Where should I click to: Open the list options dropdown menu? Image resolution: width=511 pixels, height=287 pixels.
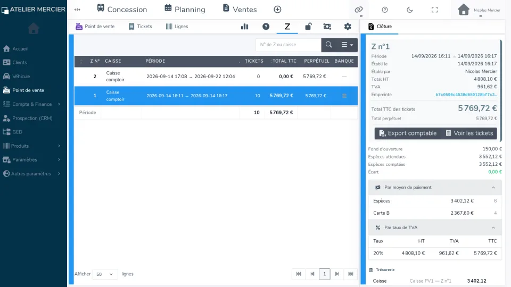pyautogui.click(x=347, y=45)
